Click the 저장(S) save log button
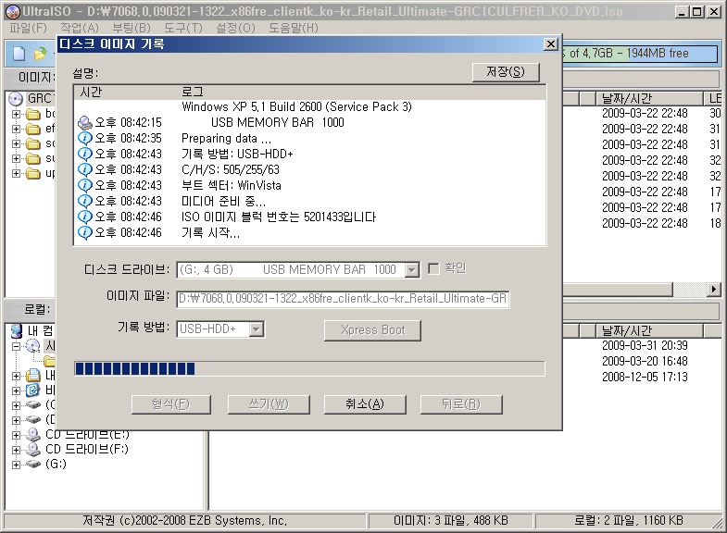 click(x=506, y=72)
